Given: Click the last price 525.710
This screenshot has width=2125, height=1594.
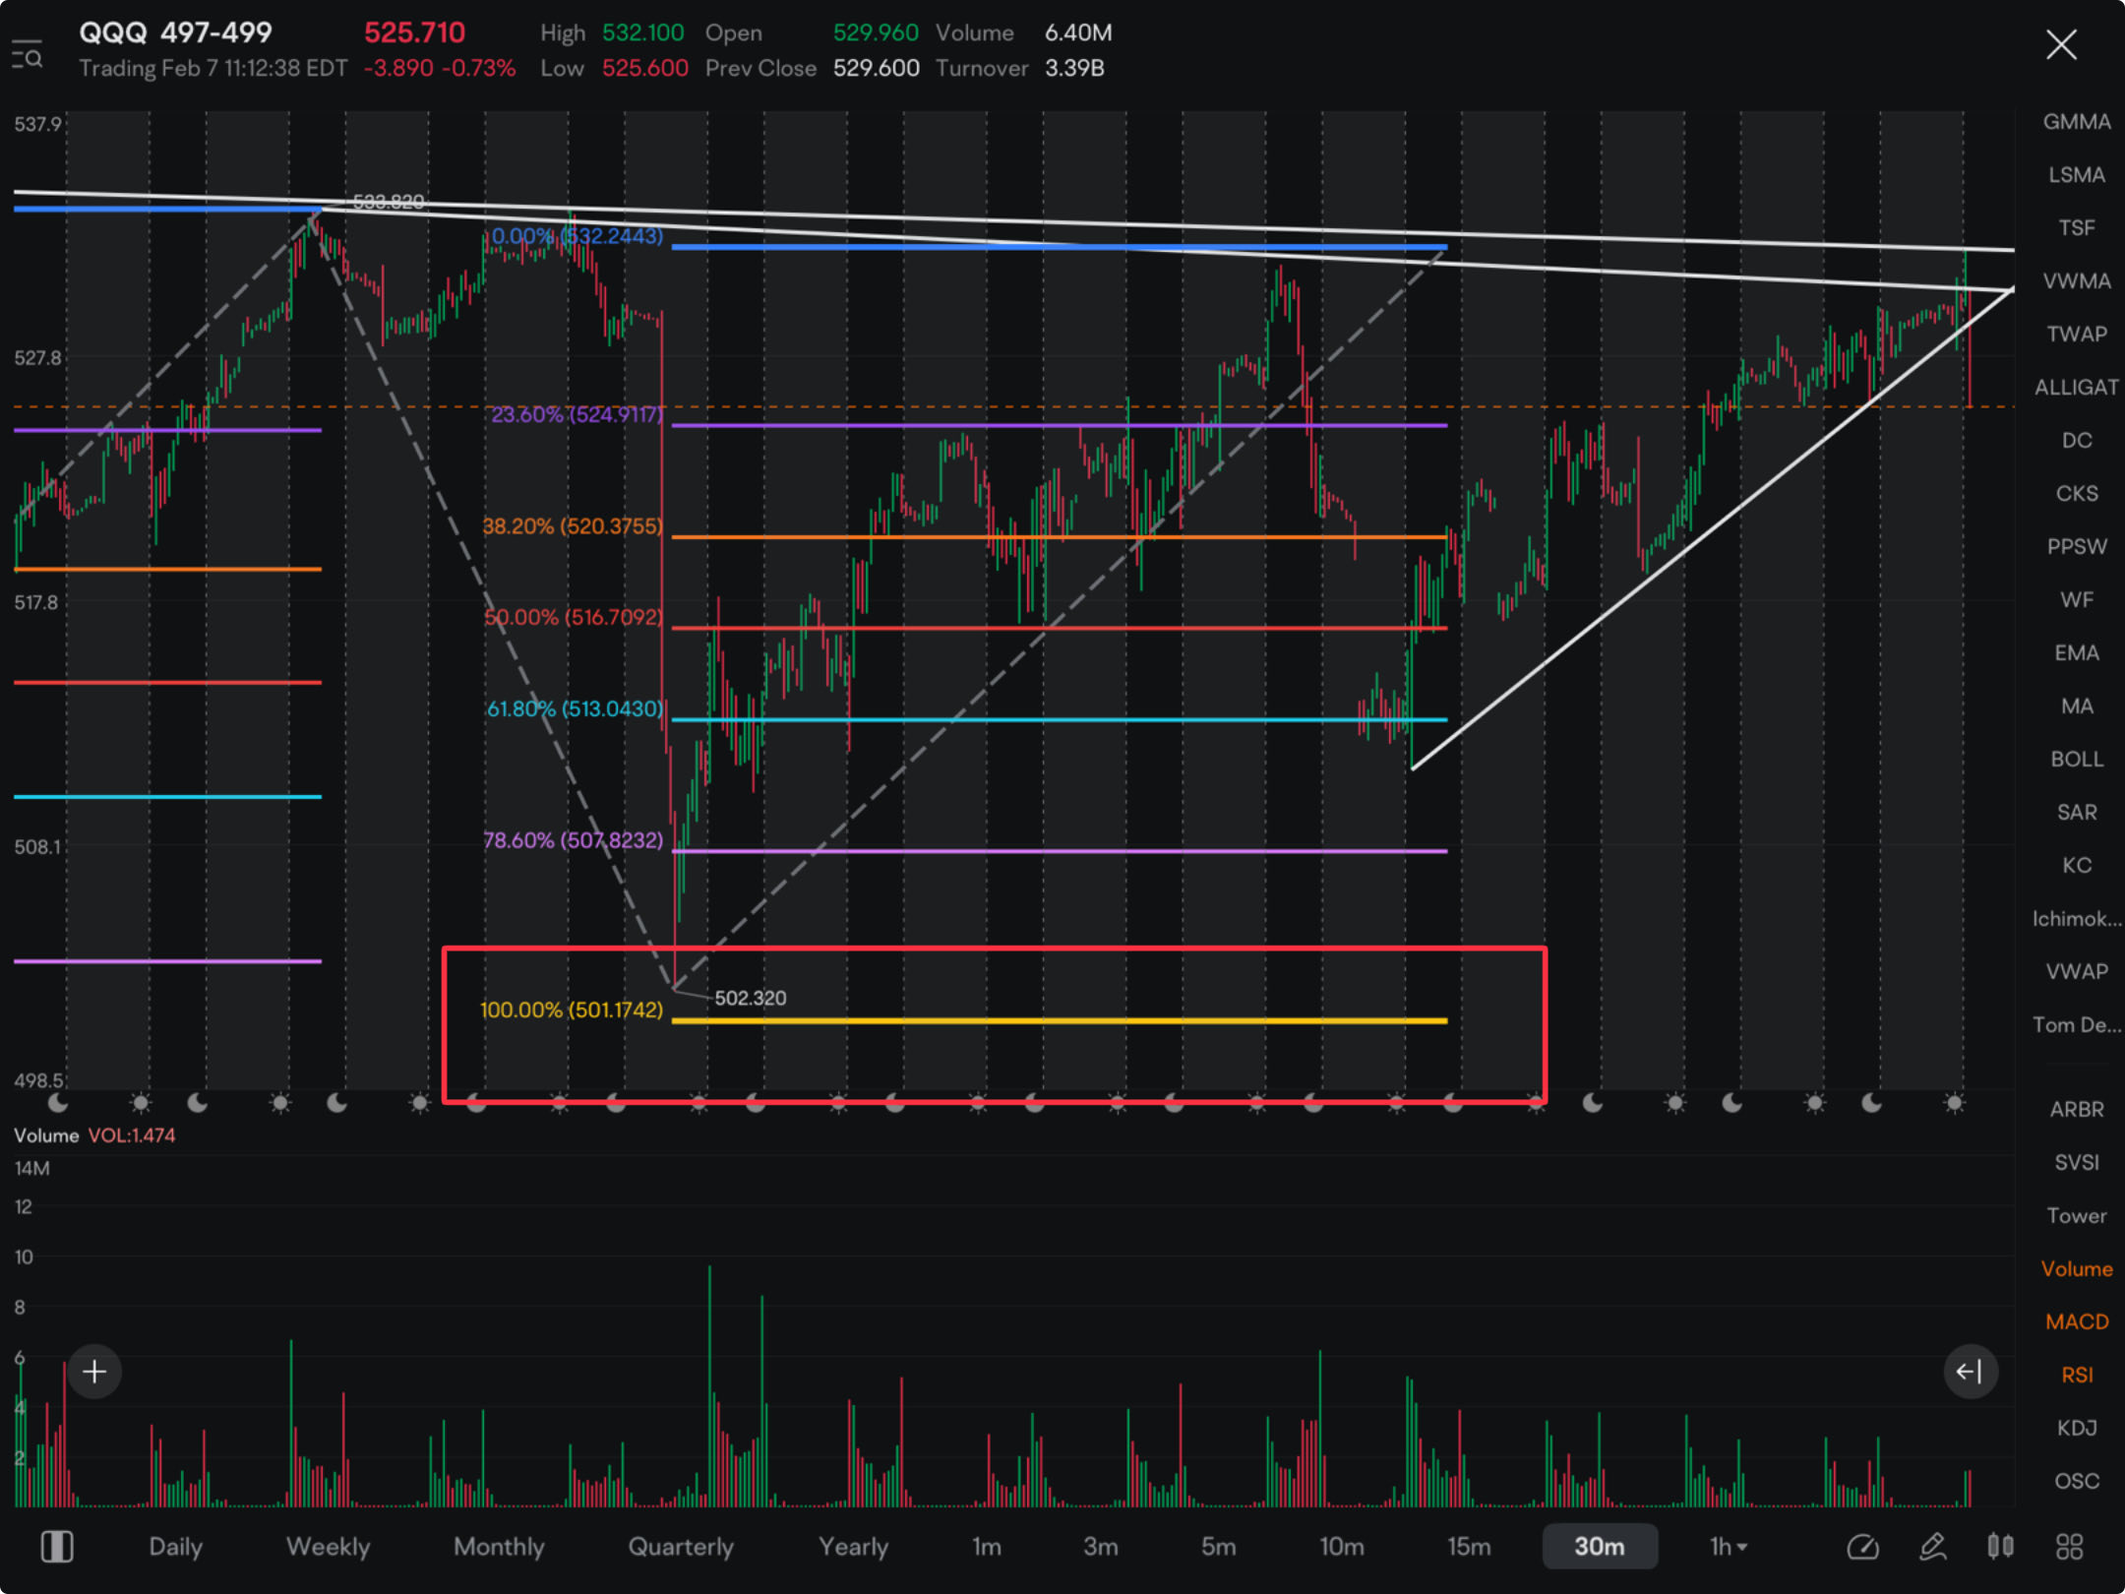Looking at the screenshot, I should (x=414, y=32).
